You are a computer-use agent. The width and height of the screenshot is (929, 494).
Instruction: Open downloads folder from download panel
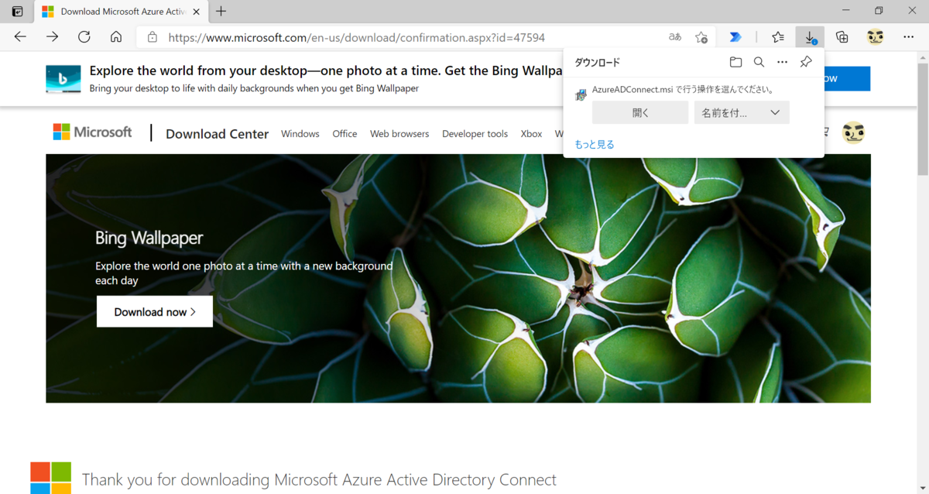coord(735,62)
